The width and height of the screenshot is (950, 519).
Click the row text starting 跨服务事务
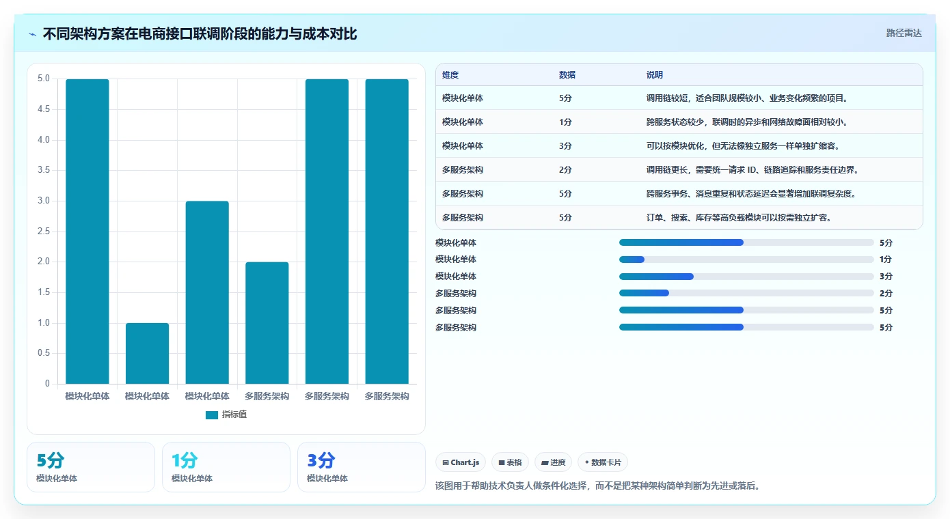[751, 194]
